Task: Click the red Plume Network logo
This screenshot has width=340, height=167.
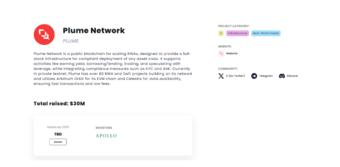Action: (x=44, y=35)
